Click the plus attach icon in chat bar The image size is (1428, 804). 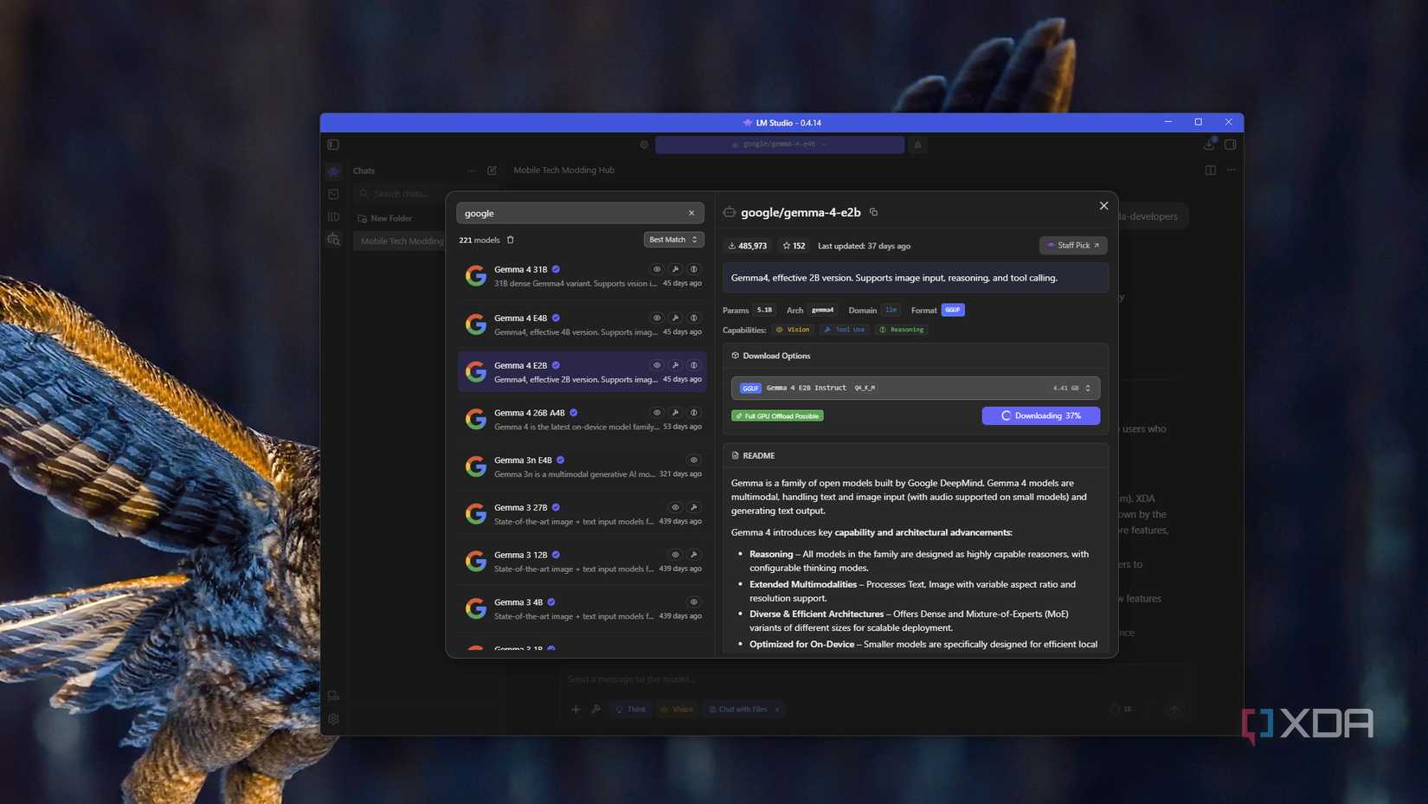(x=576, y=710)
